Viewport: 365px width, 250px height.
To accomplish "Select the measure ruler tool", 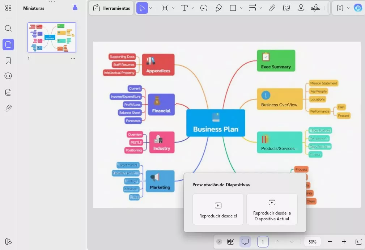I will pos(252,8).
